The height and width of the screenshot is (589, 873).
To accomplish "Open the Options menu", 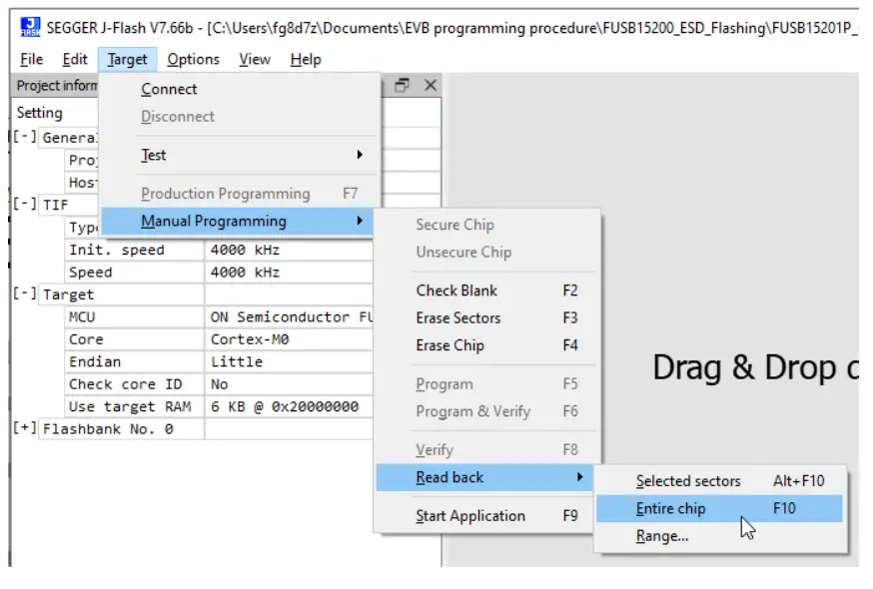I will [193, 59].
